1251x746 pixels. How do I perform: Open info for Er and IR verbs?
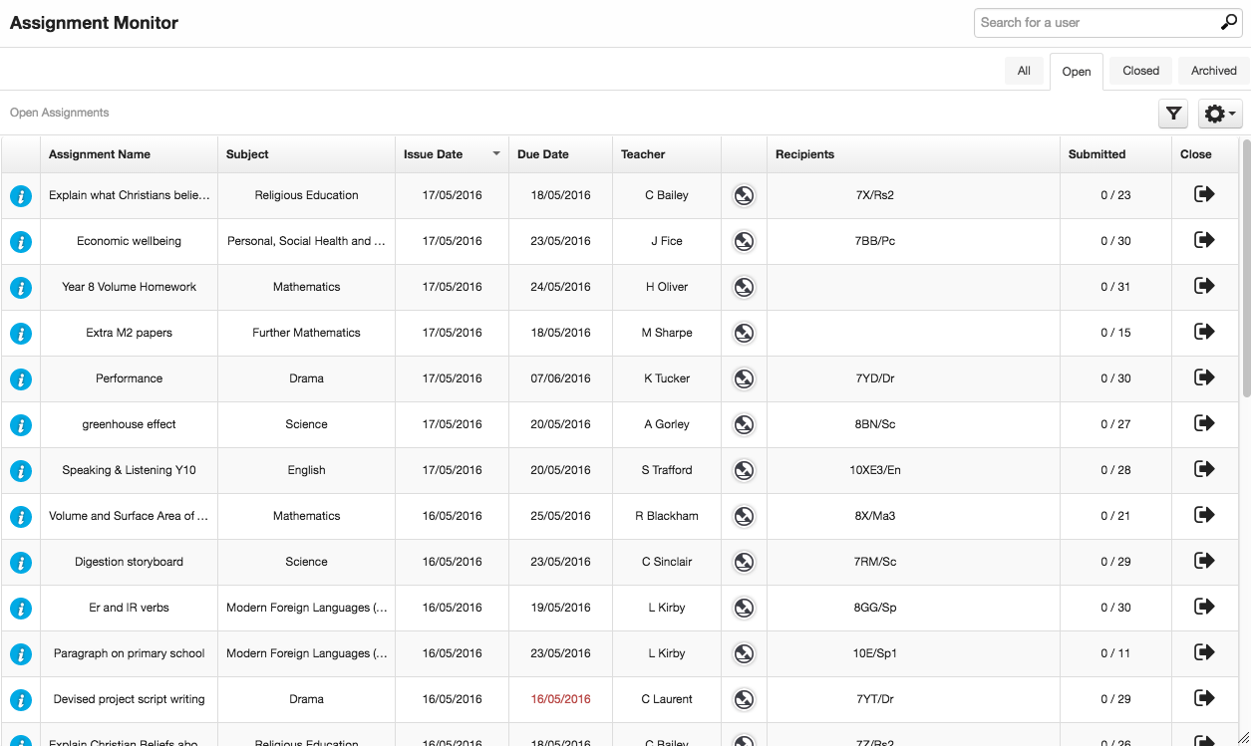21,609
